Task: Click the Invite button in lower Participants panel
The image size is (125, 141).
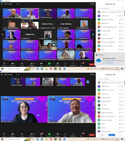Action: click(x=102, y=135)
